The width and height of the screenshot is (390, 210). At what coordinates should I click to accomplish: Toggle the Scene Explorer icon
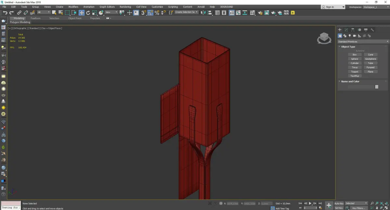coord(217,13)
